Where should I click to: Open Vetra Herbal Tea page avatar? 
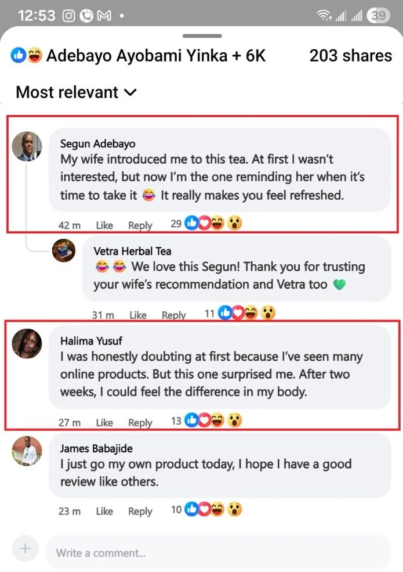click(x=64, y=250)
